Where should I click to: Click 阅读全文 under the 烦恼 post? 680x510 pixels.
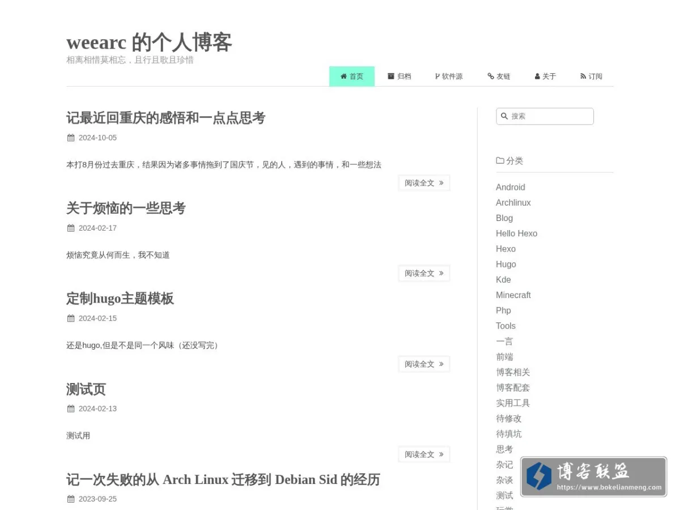tap(424, 273)
